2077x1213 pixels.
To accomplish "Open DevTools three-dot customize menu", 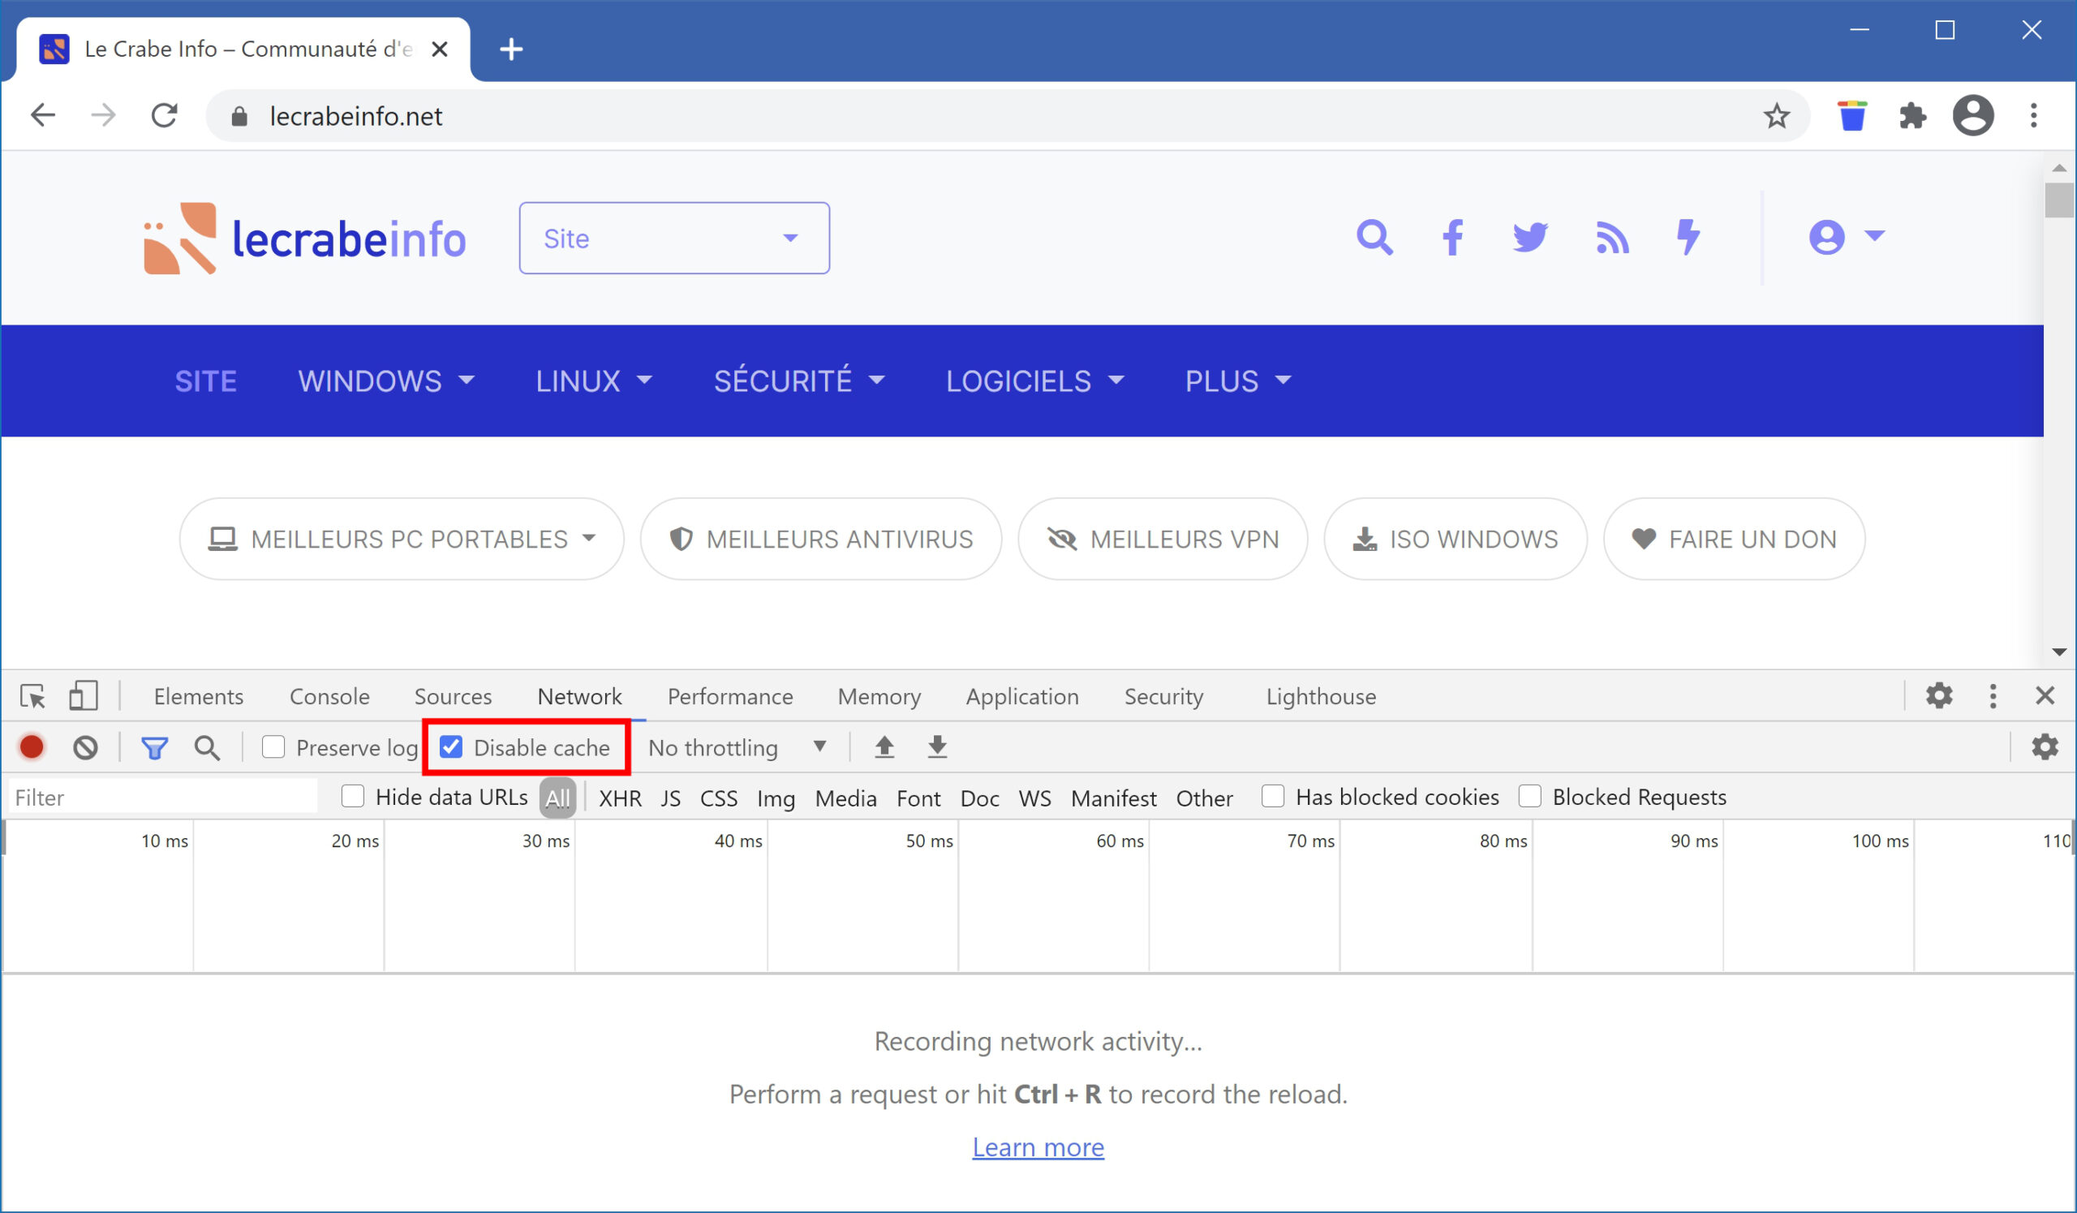I will click(1993, 696).
